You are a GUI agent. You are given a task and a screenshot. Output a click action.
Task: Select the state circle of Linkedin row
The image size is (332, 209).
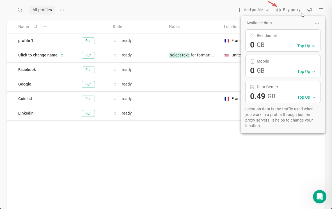pos(115,113)
